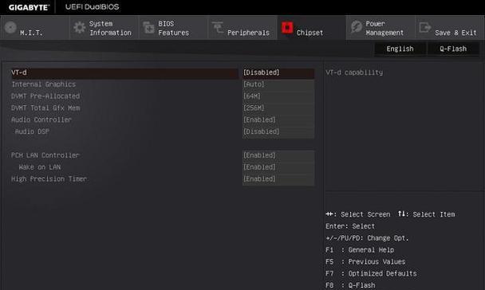Click the Select Screen key hint

tap(358, 214)
